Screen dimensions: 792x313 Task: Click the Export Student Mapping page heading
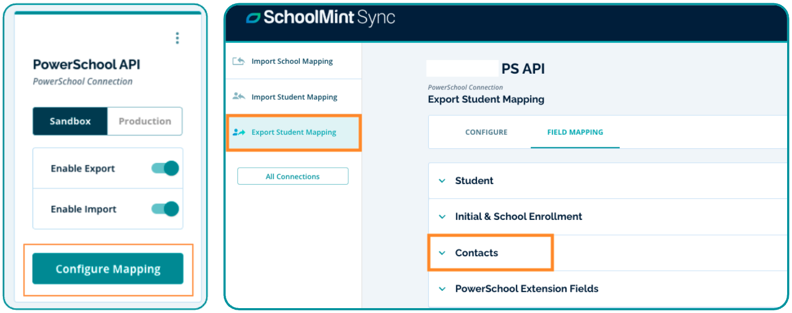tap(486, 99)
